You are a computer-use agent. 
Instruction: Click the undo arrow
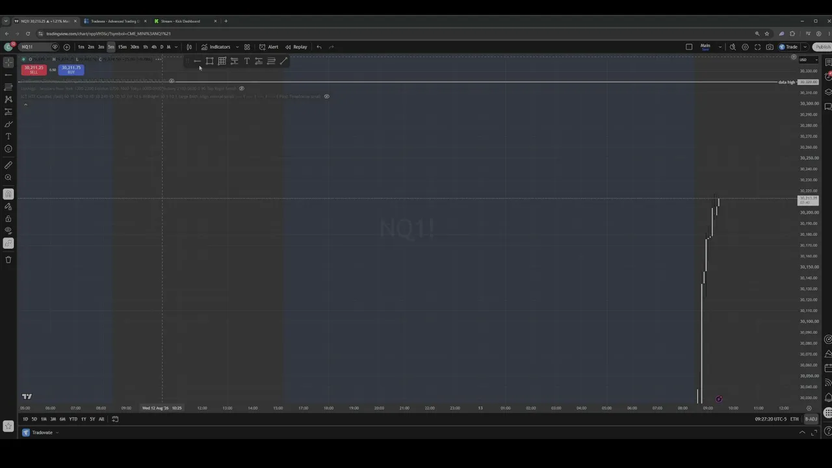pos(319,47)
